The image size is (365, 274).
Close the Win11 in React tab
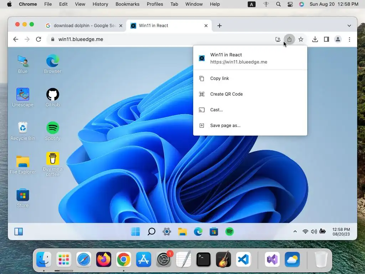(x=206, y=26)
